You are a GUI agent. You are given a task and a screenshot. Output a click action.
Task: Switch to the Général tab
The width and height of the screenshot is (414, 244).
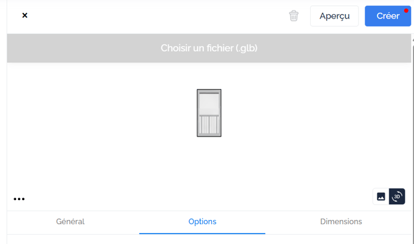70,222
